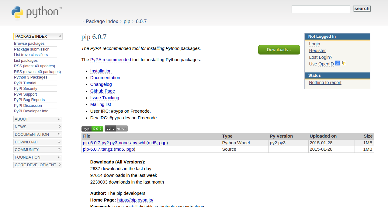Go to Package Index breadcrumb
Screen dimensions: 388x207
click(x=102, y=21)
